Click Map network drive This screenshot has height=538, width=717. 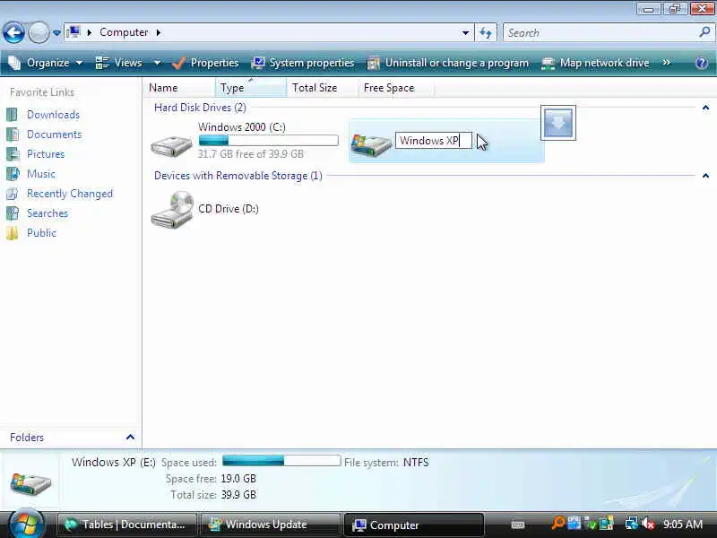tap(595, 63)
